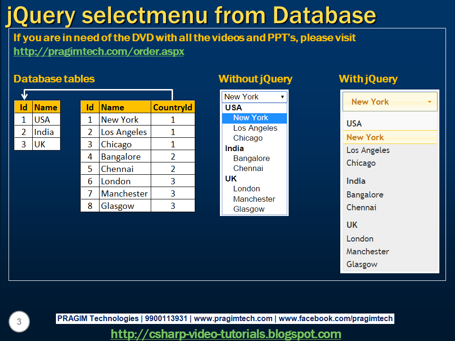This screenshot has height=341, width=455.
Task: Click the UK group header in jQuery menu
Action: point(352,224)
